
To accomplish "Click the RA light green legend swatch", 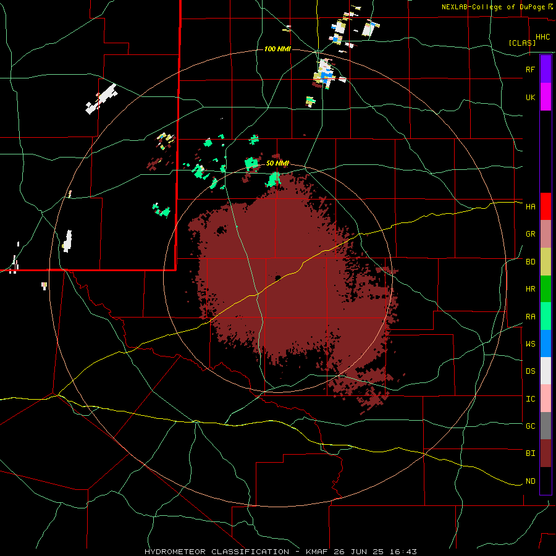I will (x=545, y=316).
